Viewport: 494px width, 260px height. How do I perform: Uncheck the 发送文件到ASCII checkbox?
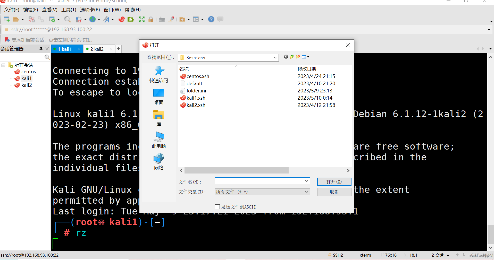217,207
